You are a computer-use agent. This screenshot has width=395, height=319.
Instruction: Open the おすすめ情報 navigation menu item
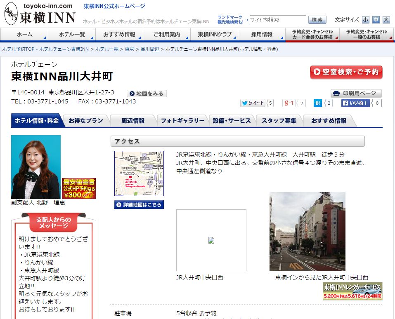[x=119, y=35]
